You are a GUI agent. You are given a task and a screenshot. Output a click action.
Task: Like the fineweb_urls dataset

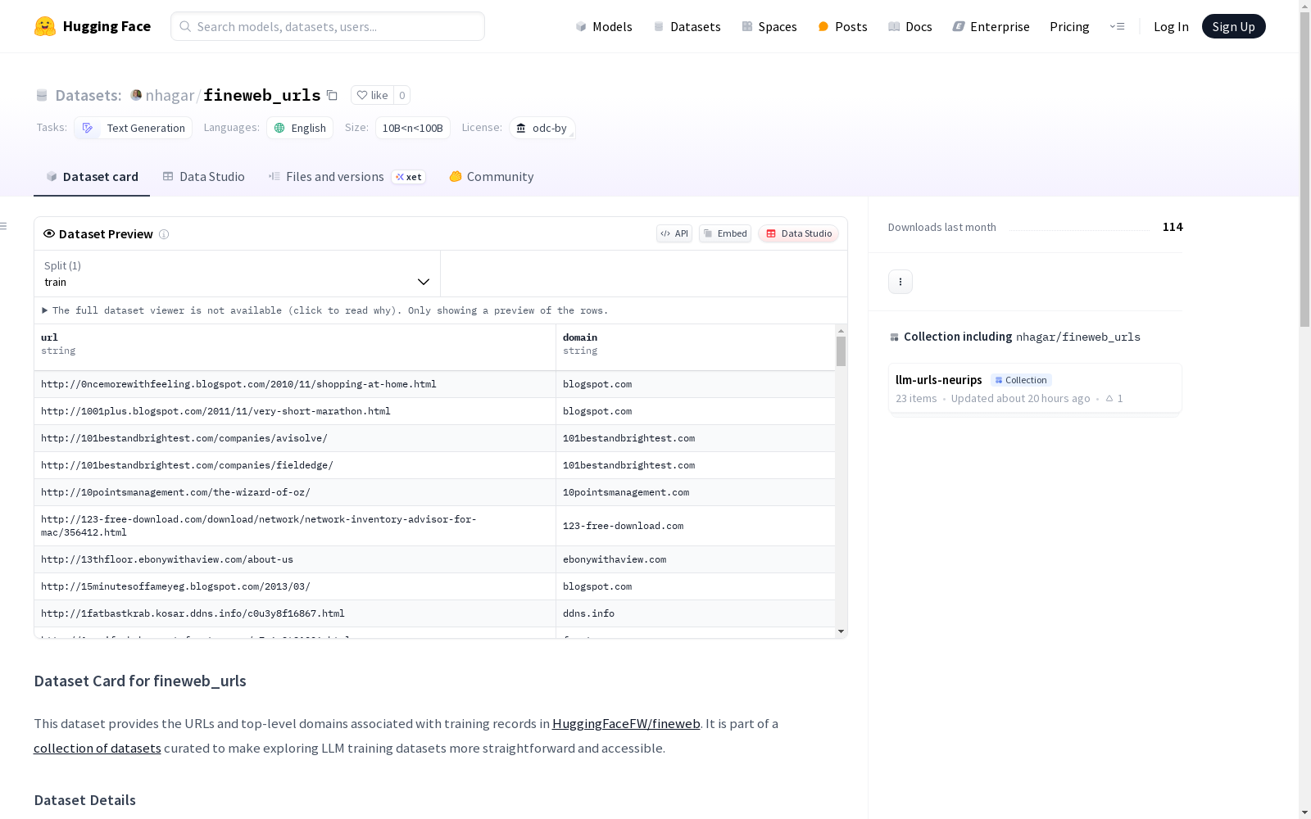(x=373, y=95)
